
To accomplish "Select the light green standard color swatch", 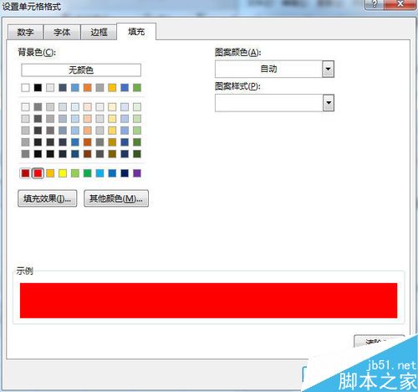I will coord(75,173).
